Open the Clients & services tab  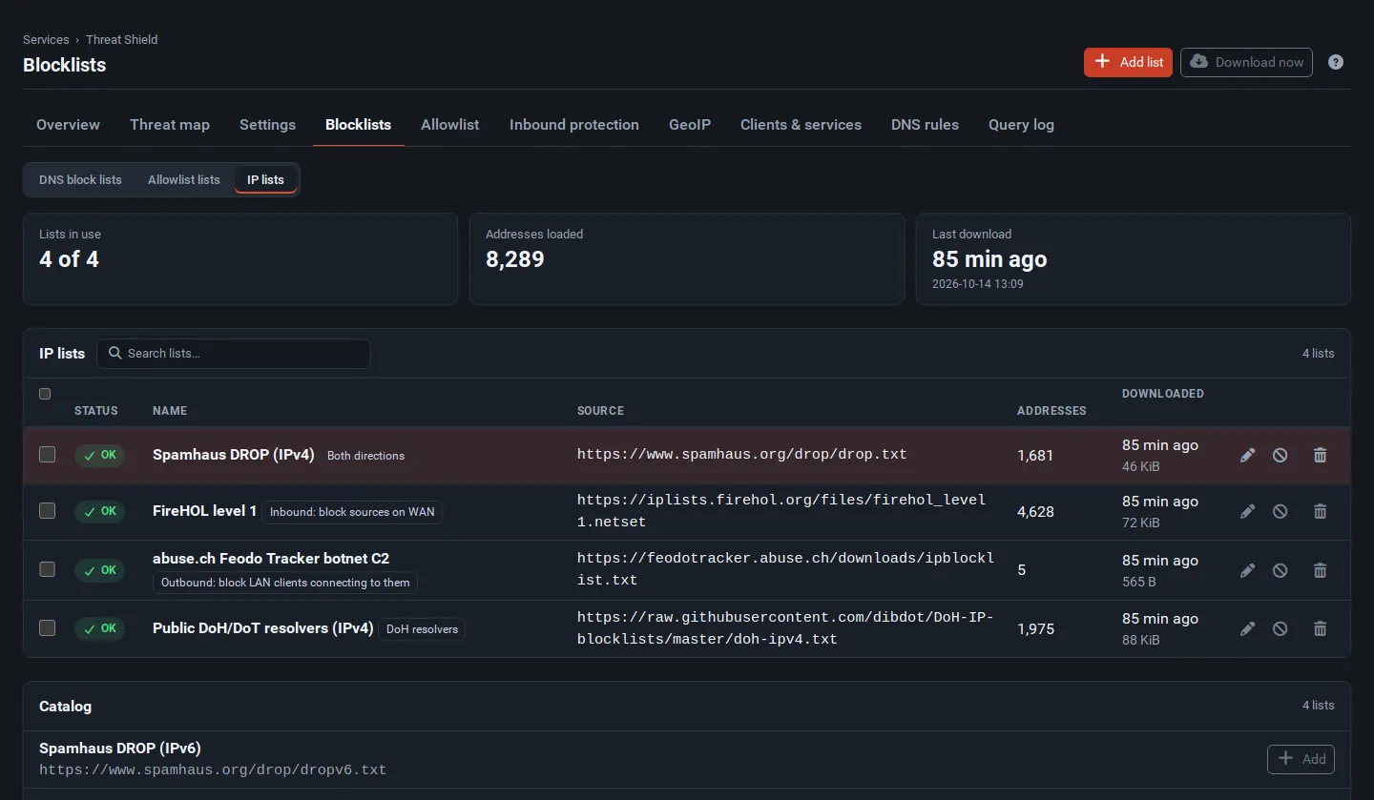pyautogui.click(x=801, y=125)
